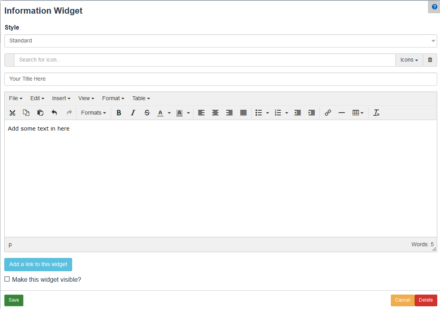This screenshot has height=309, width=440.
Task: Insert a horizontal line
Action: point(342,113)
